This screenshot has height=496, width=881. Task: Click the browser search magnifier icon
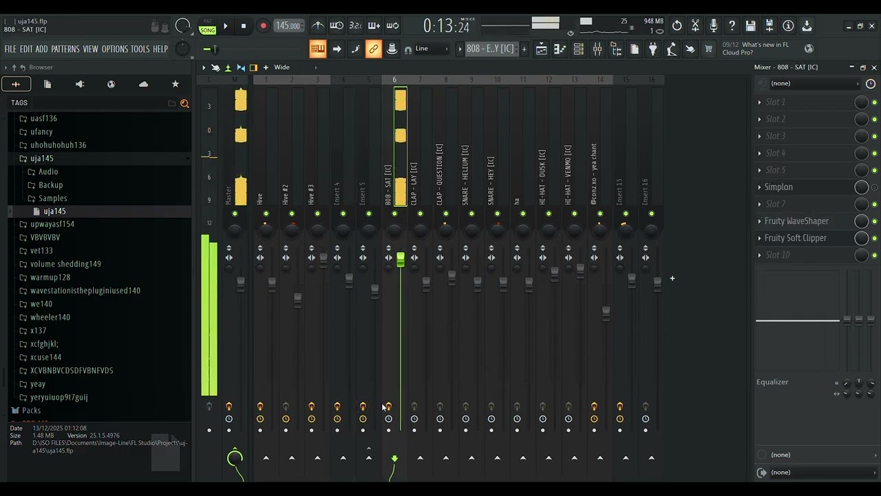(x=184, y=103)
